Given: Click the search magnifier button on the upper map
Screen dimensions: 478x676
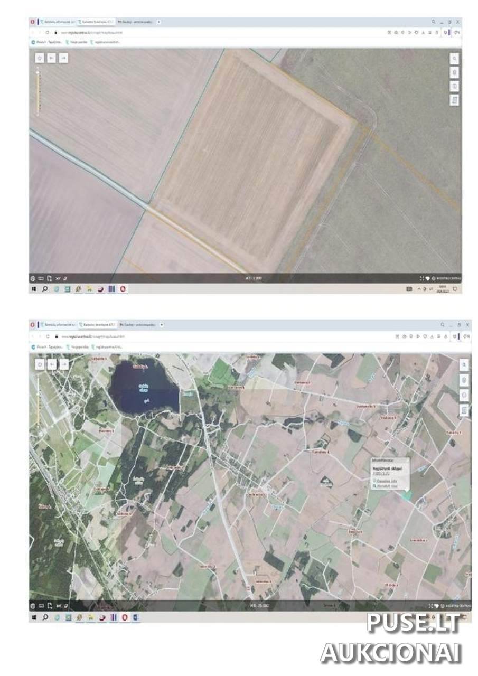Looking at the screenshot, I should tap(454, 59).
